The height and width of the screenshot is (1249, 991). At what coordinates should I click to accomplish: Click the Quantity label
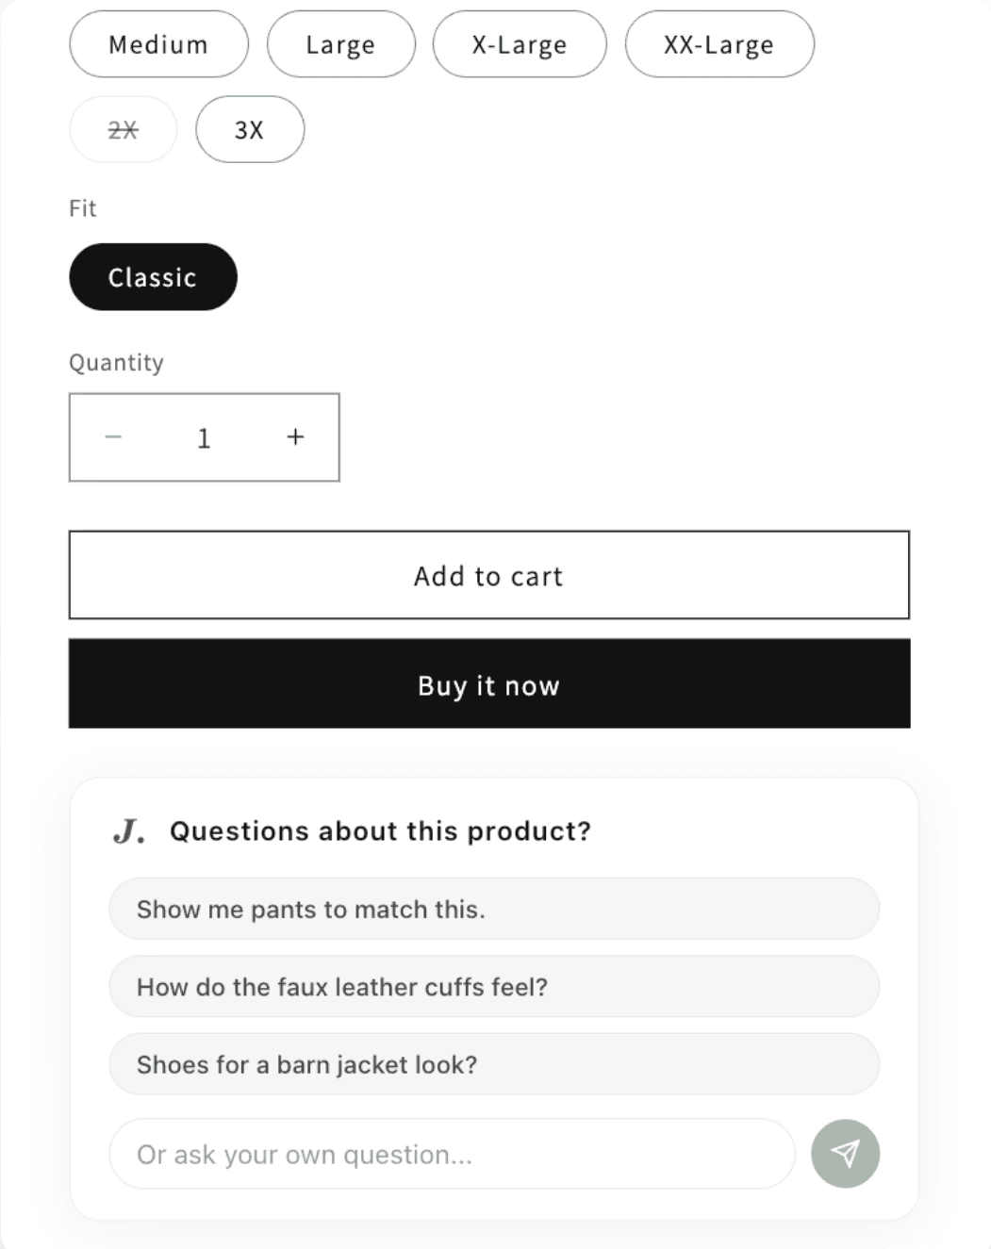116,363
